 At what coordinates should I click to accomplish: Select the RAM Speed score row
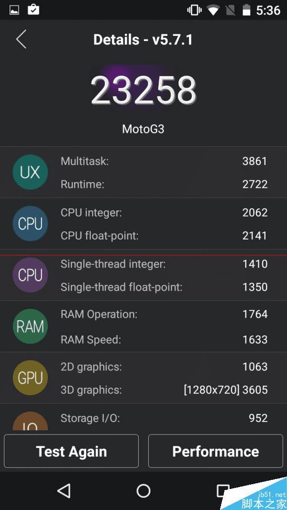[x=164, y=339]
